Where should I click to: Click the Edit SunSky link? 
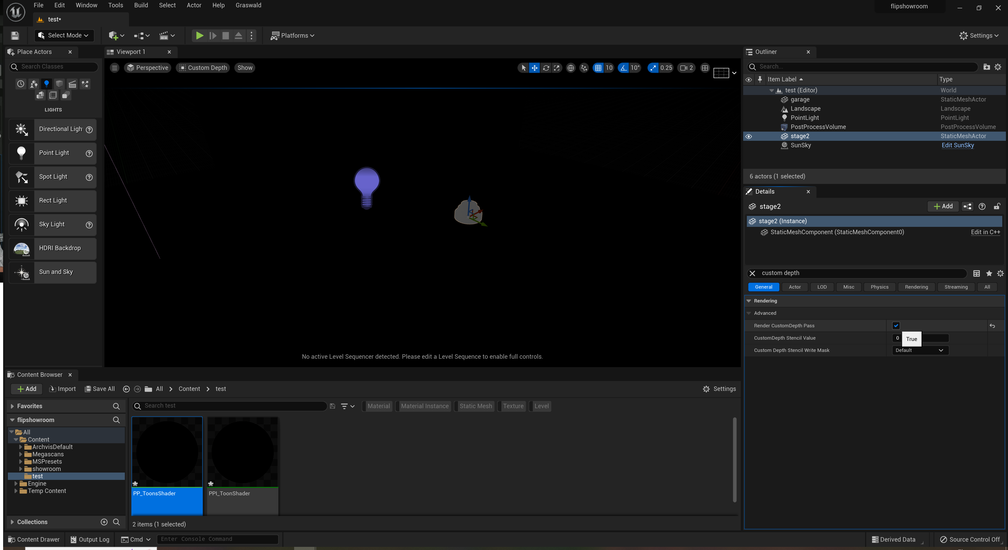(x=957, y=145)
